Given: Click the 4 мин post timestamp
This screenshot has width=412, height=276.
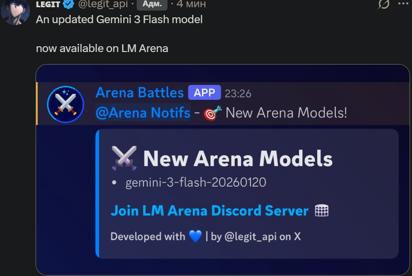Looking at the screenshot, I should pos(191,4).
